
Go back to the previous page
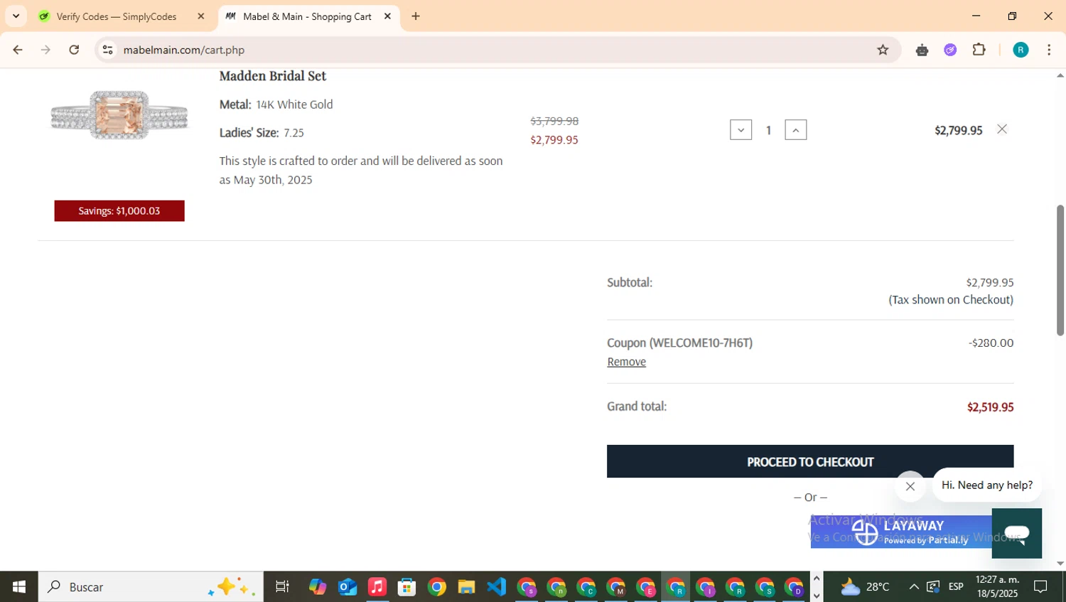pos(18,50)
